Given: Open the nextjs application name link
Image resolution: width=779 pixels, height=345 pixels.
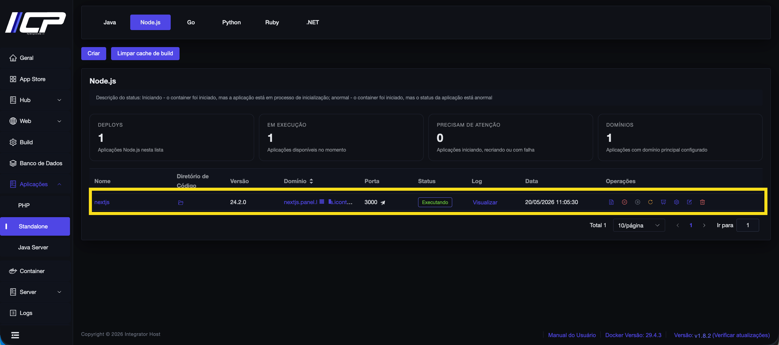Looking at the screenshot, I should click(x=102, y=202).
